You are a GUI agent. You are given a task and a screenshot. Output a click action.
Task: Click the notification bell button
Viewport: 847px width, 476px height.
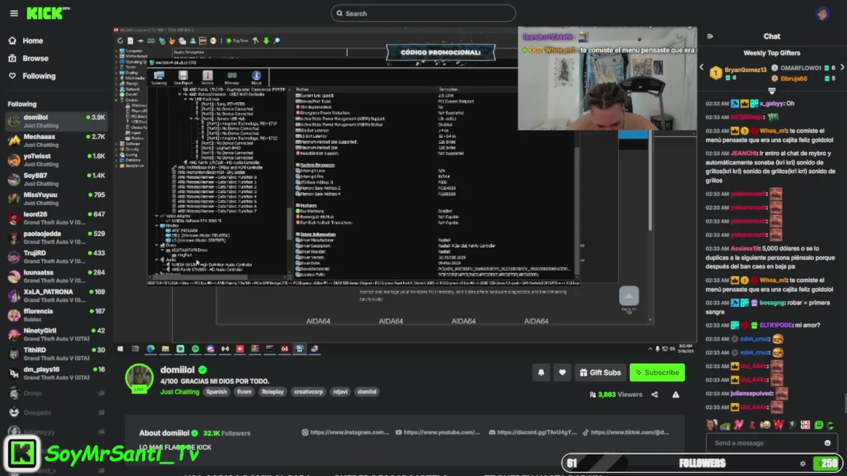click(541, 372)
